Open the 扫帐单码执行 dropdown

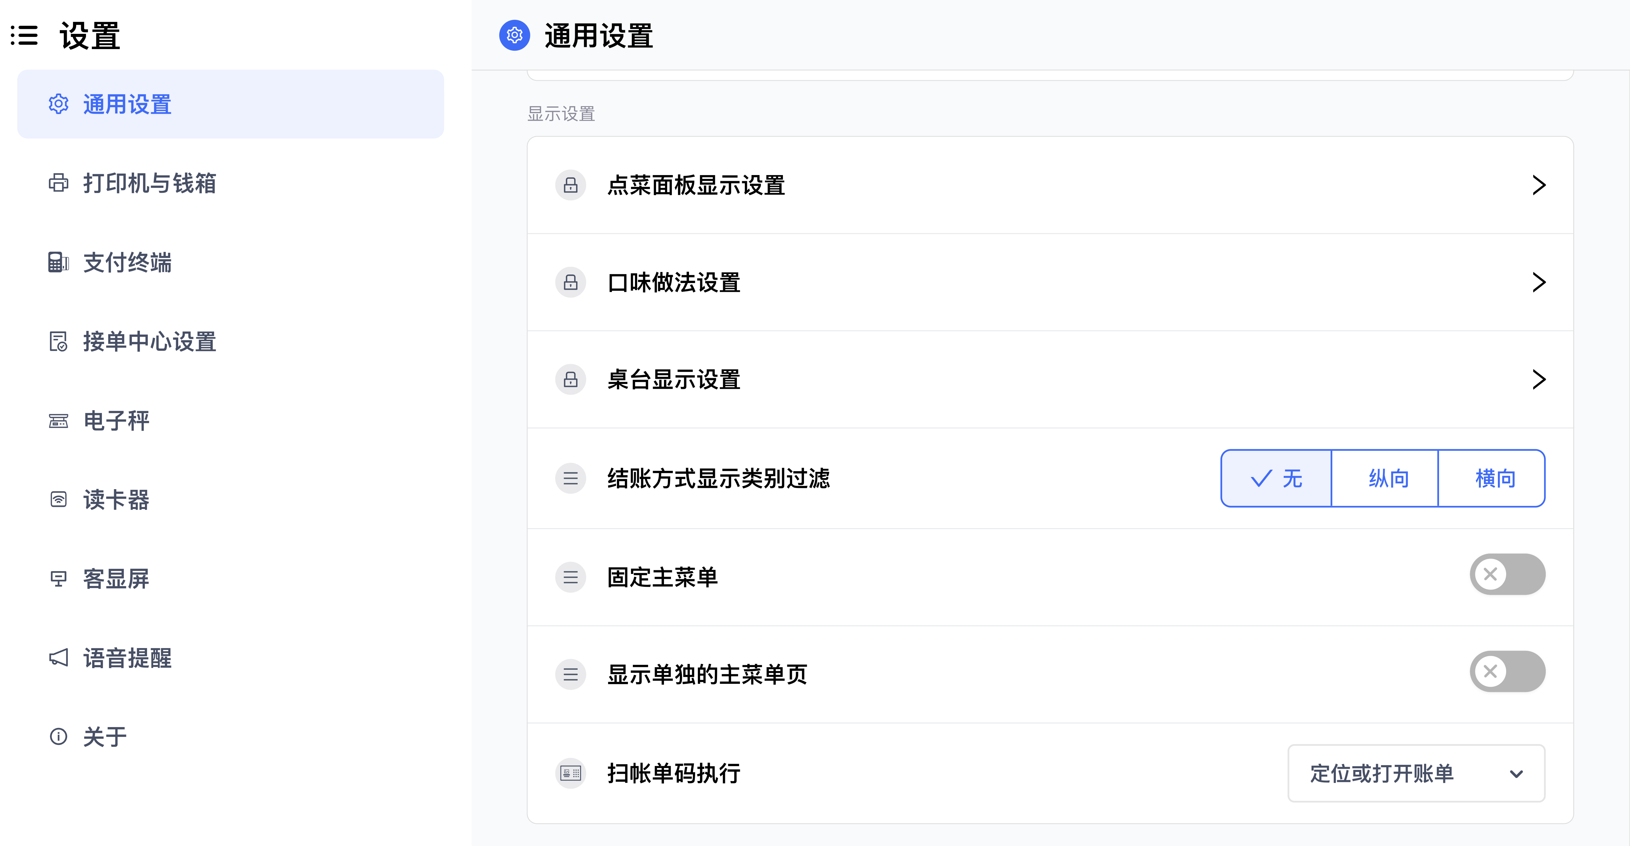(1415, 773)
